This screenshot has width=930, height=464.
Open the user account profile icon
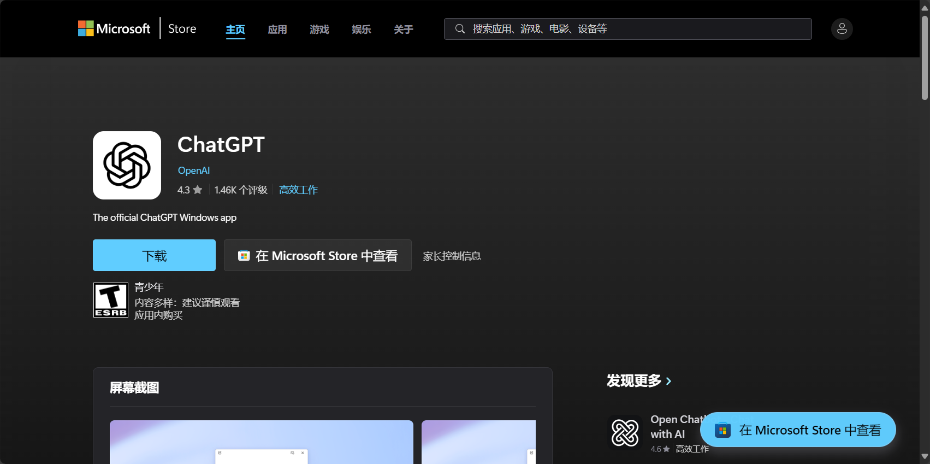pos(842,29)
